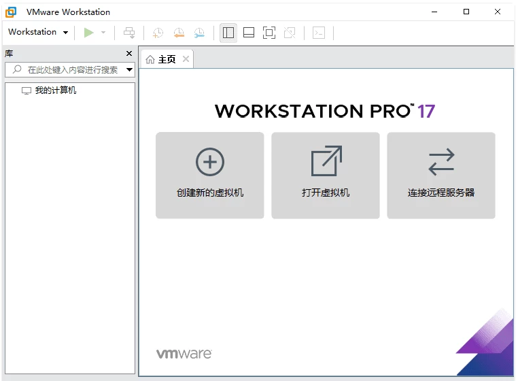Open the Snapshot Manager wrench icon

point(199,33)
